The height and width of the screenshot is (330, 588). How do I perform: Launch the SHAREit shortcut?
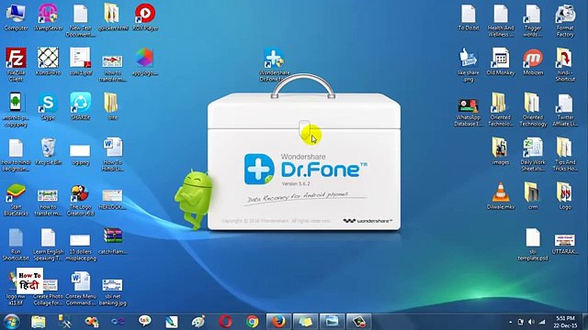pos(80,106)
